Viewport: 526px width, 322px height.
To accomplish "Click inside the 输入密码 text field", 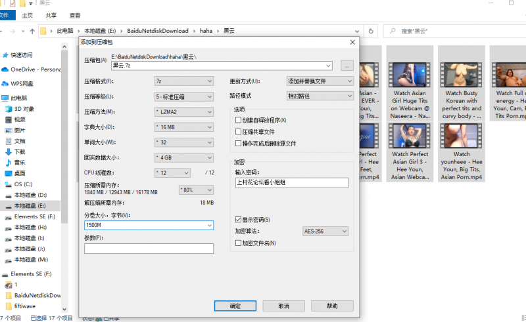I will tap(290, 183).
